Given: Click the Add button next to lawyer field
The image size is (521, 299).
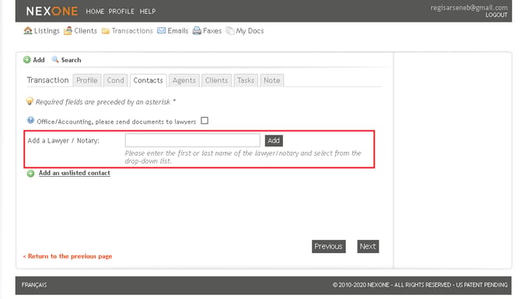Looking at the screenshot, I should click(x=274, y=140).
